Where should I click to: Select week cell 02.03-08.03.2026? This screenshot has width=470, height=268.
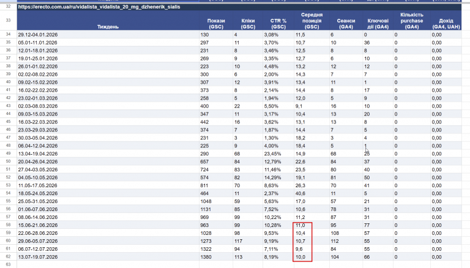pyautogui.click(x=108, y=106)
